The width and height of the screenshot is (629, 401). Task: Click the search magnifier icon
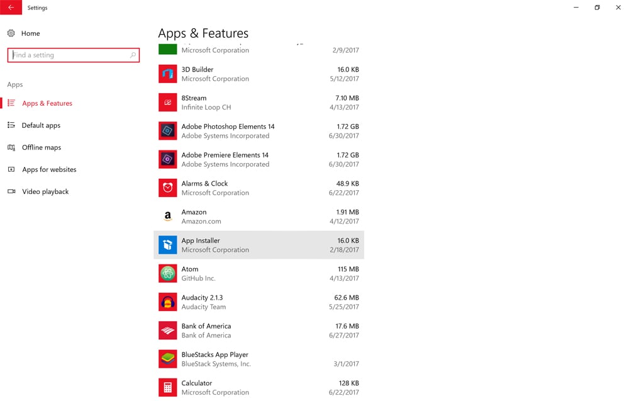point(133,55)
